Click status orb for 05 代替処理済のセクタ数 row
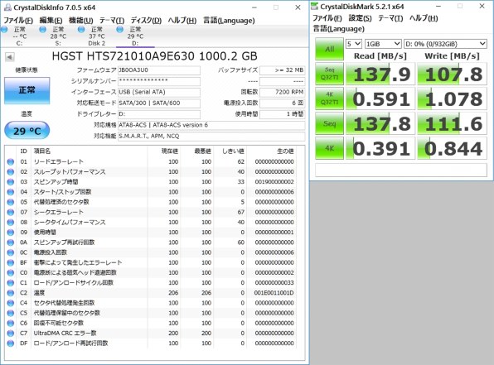 [11, 202]
